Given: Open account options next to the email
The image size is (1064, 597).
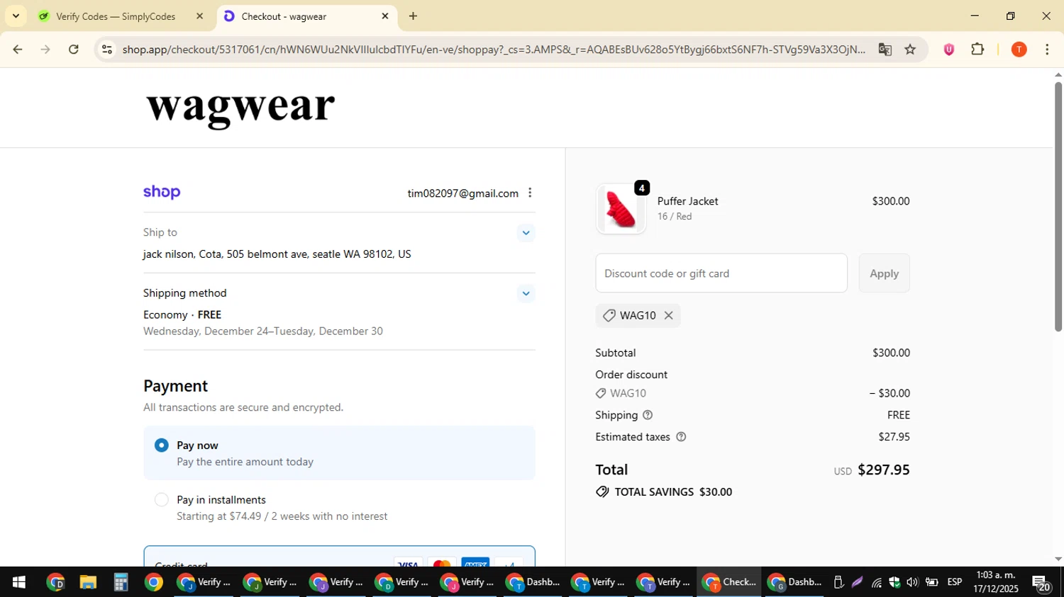Looking at the screenshot, I should [530, 193].
